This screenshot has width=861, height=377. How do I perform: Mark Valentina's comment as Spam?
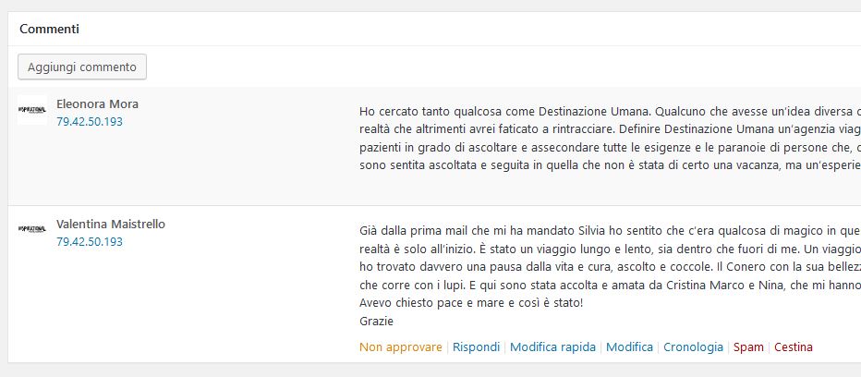(748, 347)
